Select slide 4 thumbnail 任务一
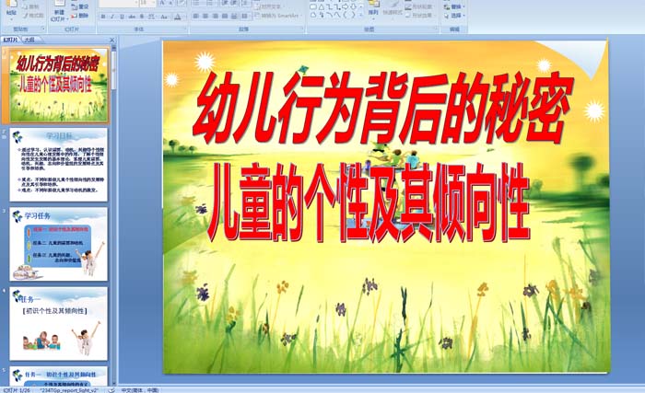This screenshot has width=645, height=393. 58,324
